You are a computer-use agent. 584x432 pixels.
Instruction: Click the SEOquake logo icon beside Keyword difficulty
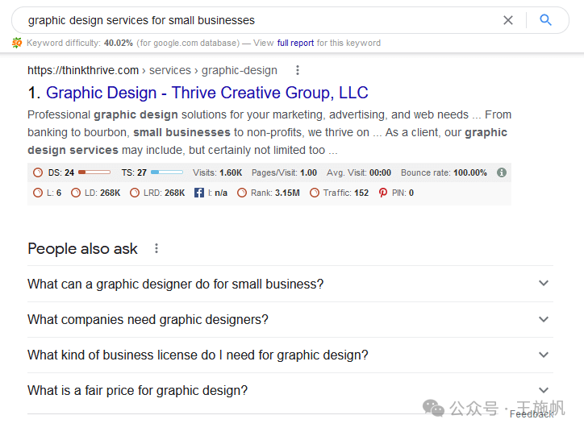17,44
